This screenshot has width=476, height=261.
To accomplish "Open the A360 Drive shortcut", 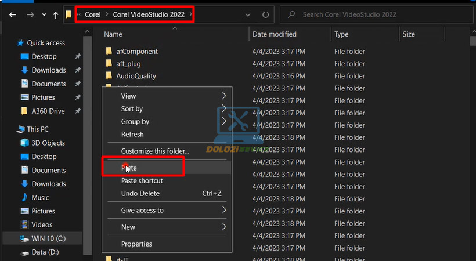I will pos(48,111).
